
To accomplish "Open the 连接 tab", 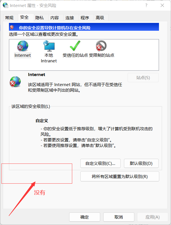I will [70, 18].
